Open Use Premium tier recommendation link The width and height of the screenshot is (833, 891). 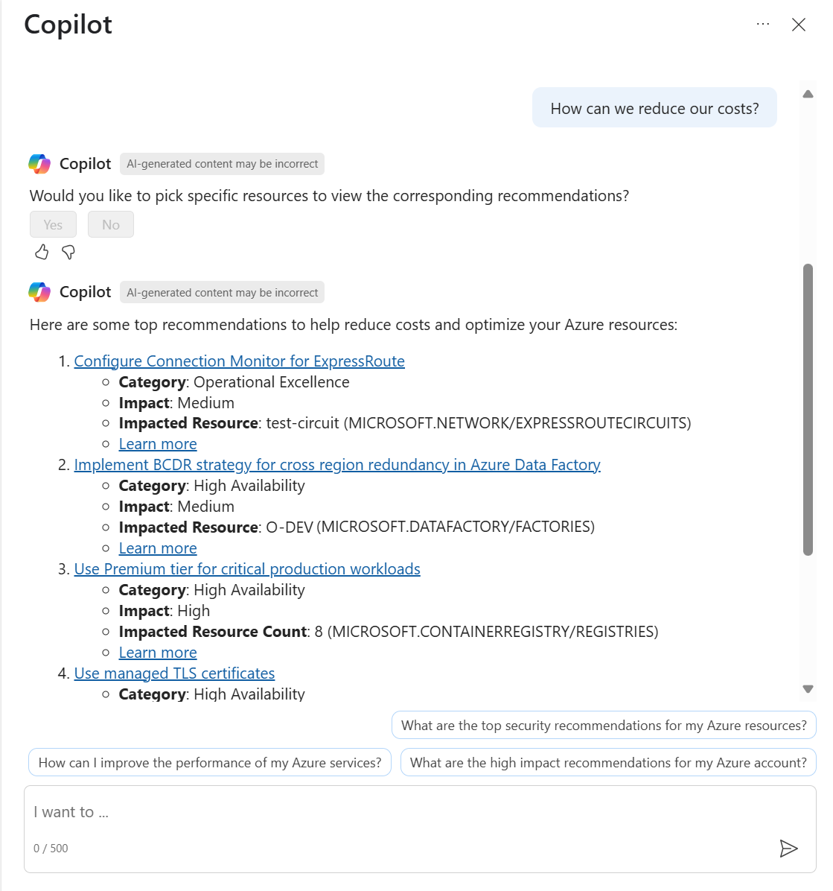click(x=247, y=569)
